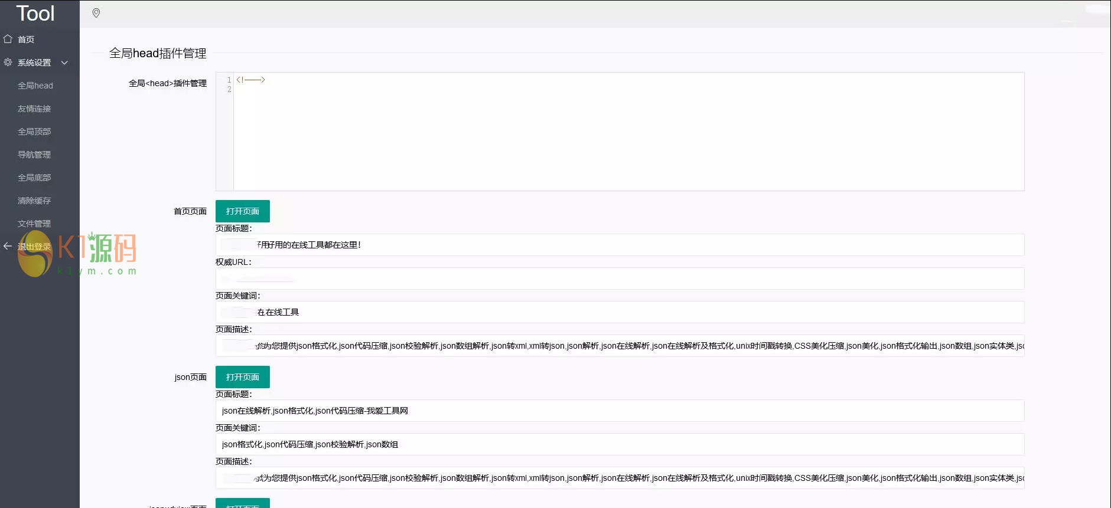Click line number 1 in editor gutter

[x=229, y=80]
